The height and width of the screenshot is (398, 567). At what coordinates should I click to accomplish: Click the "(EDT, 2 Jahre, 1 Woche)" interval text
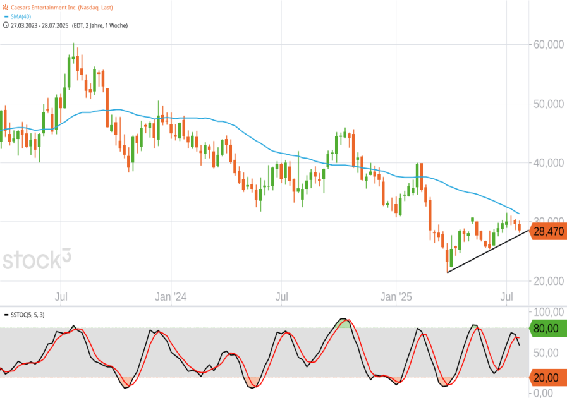[x=100, y=25]
